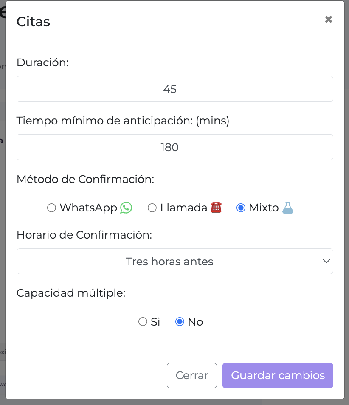Image resolution: width=349 pixels, height=405 pixels.
Task: Select the No radio for Capacidad múltiple
Action: [x=180, y=322]
